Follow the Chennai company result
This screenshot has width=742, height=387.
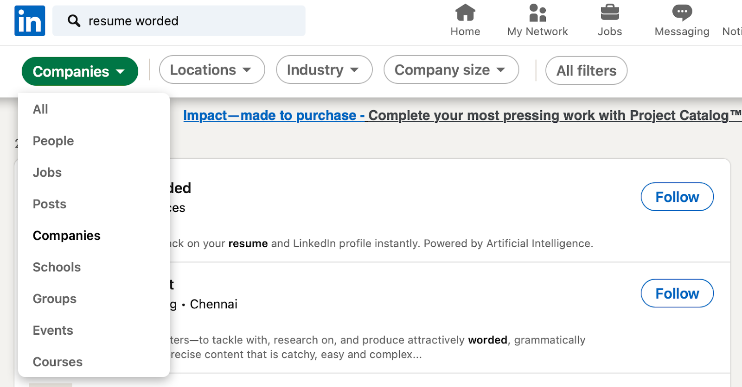[x=677, y=293]
